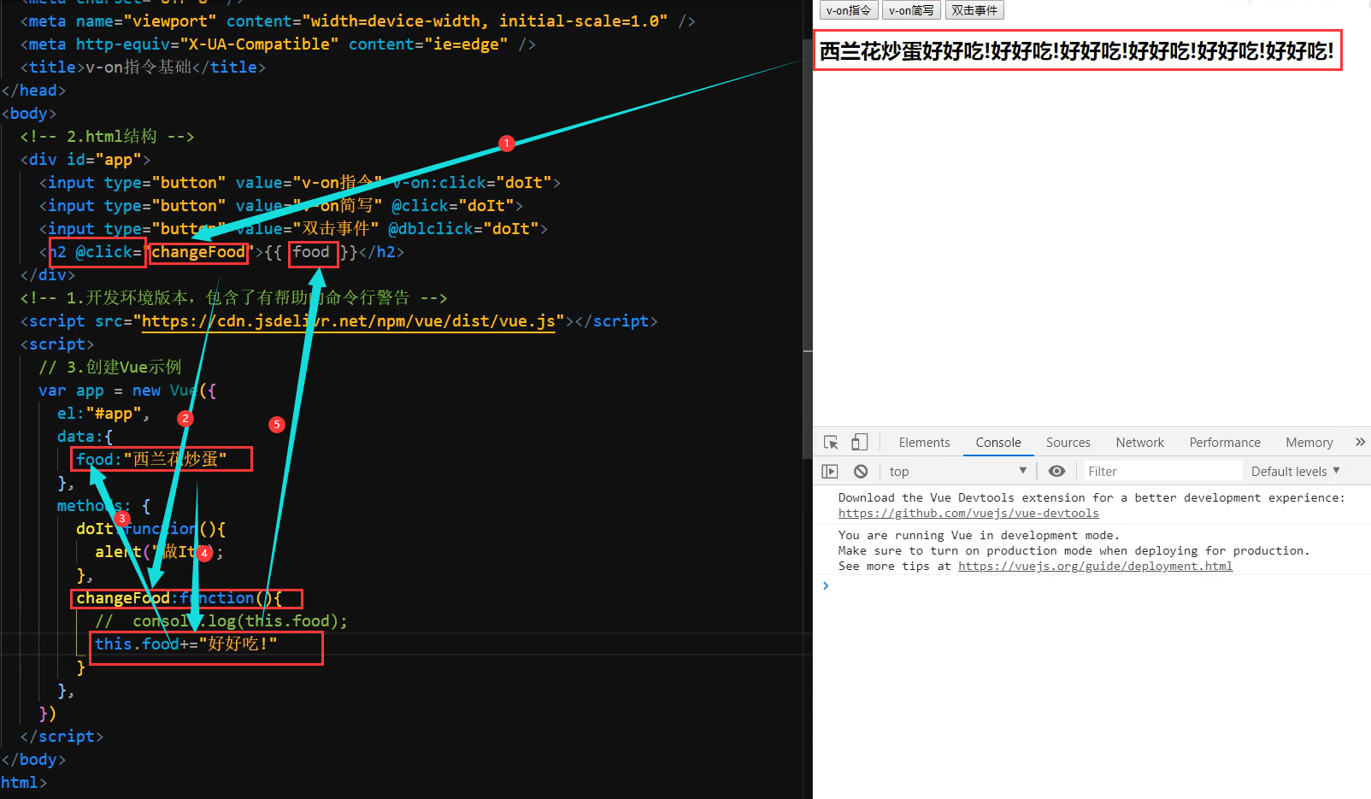Screen dimensions: 1371x799
Task: Click in the console Filter field
Action: tap(1162, 471)
